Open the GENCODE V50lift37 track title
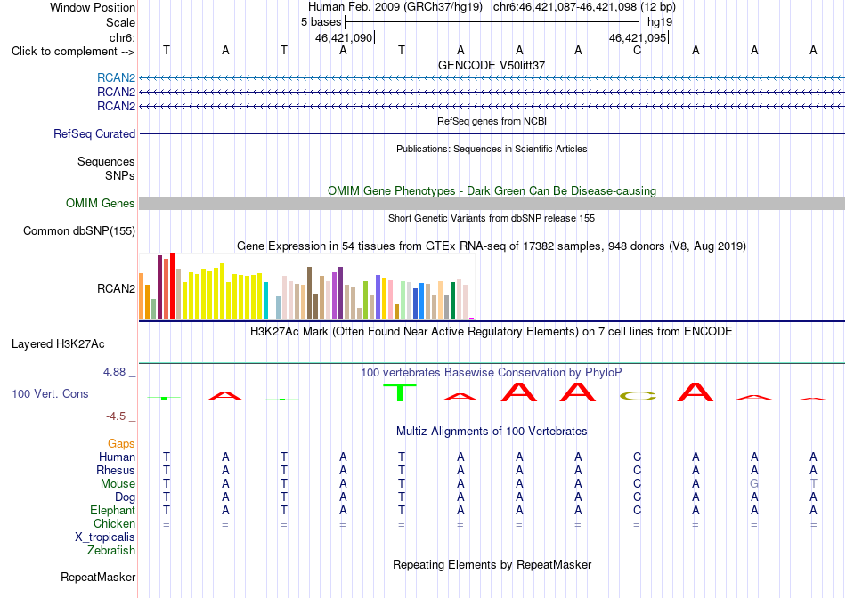The height and width of the screenshot is (598, 846). click(x=492, y=65)
